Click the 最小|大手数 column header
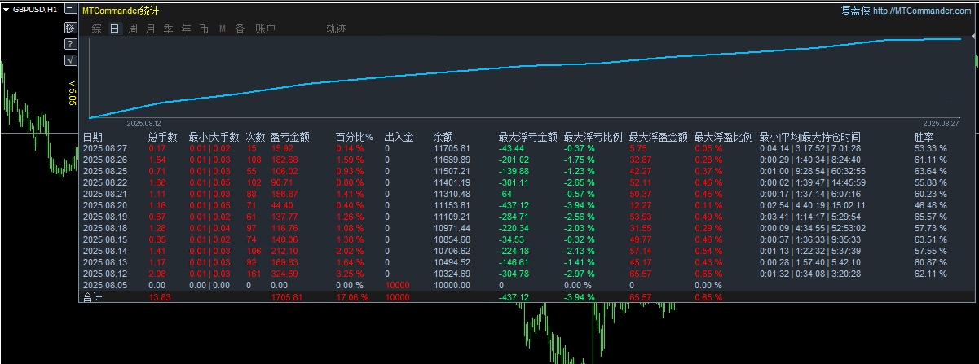The height and width of the screenshot is (364, 979). (x=214, y=137)
